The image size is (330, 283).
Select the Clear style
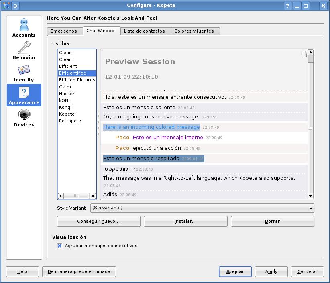77,59
